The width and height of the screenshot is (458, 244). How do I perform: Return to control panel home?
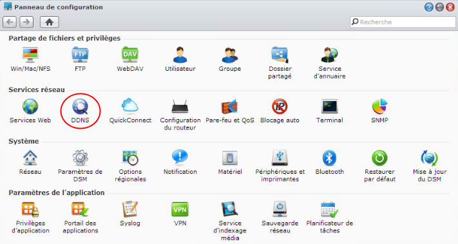[x=50, y=22]
